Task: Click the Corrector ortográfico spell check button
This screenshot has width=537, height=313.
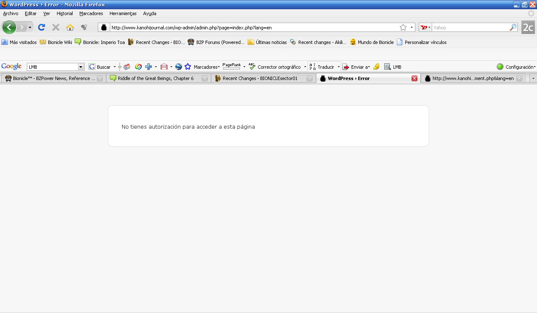Action: pyautogui.click(x=275, y=67)
